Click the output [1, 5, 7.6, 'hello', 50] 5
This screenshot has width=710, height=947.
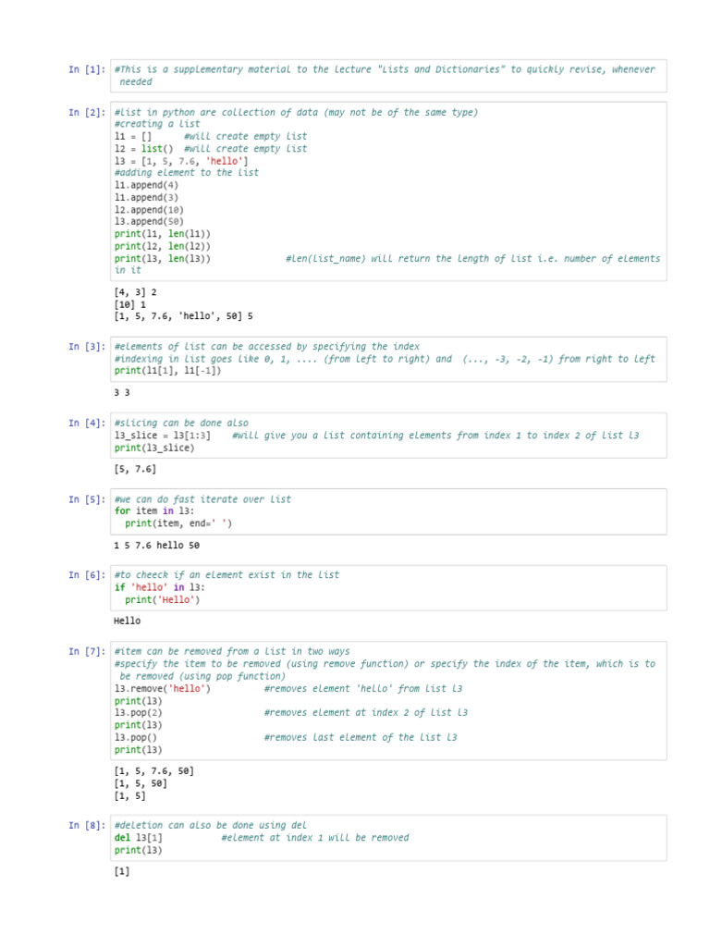tap(184, 316)
